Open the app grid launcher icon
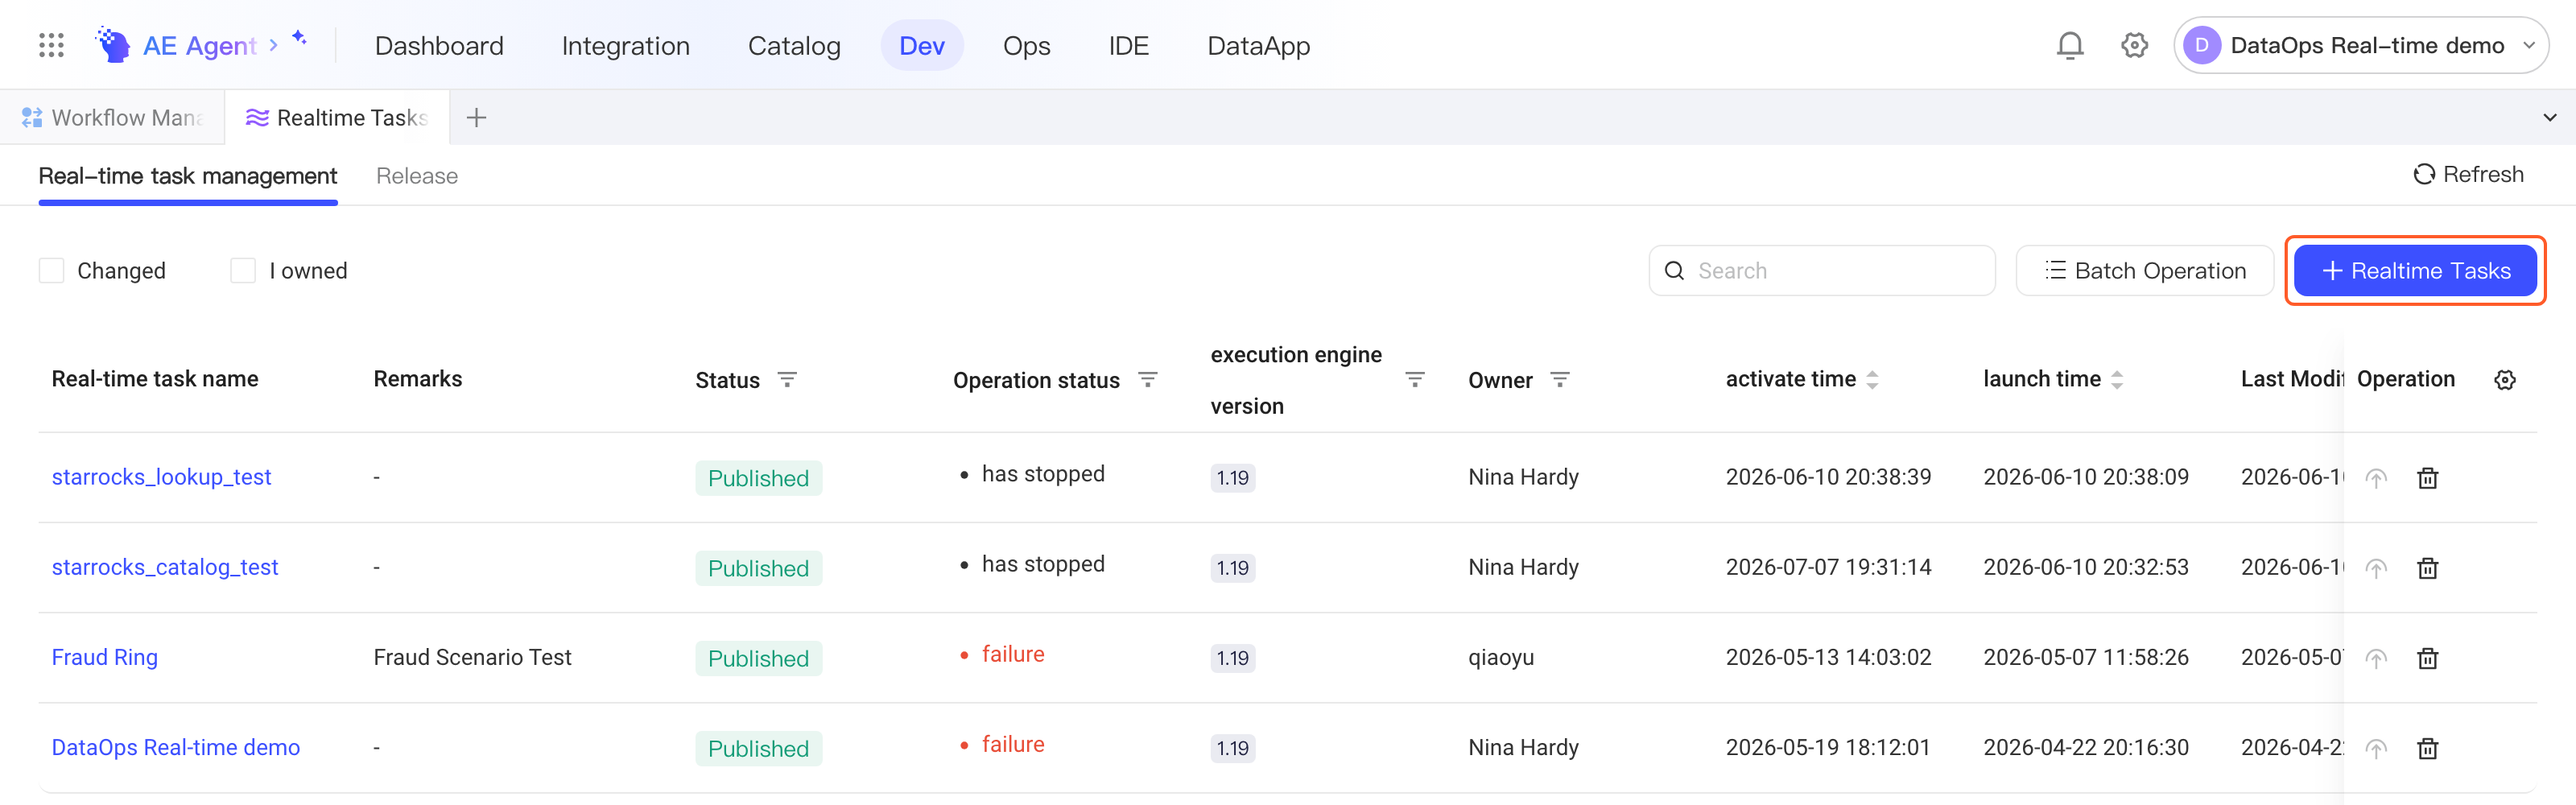 [x=51, y=45]
